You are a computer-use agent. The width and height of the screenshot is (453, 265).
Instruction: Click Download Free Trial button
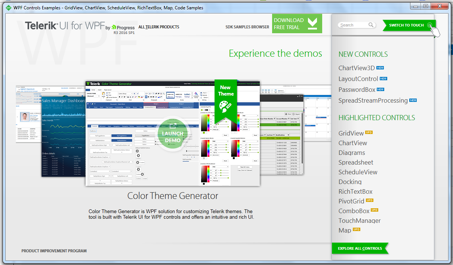[x=297, y=24]
